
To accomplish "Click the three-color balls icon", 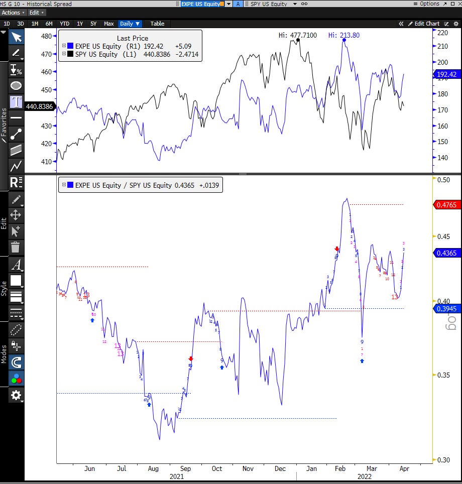I will click(x=16, y=379).
